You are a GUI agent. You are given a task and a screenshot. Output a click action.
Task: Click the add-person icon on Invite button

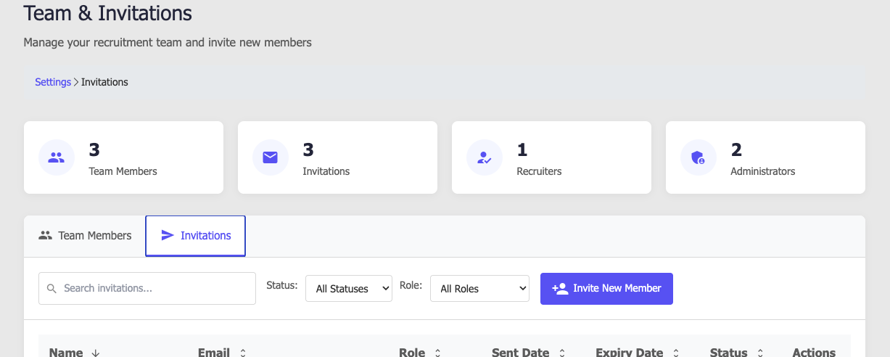(x=559, y=288)
